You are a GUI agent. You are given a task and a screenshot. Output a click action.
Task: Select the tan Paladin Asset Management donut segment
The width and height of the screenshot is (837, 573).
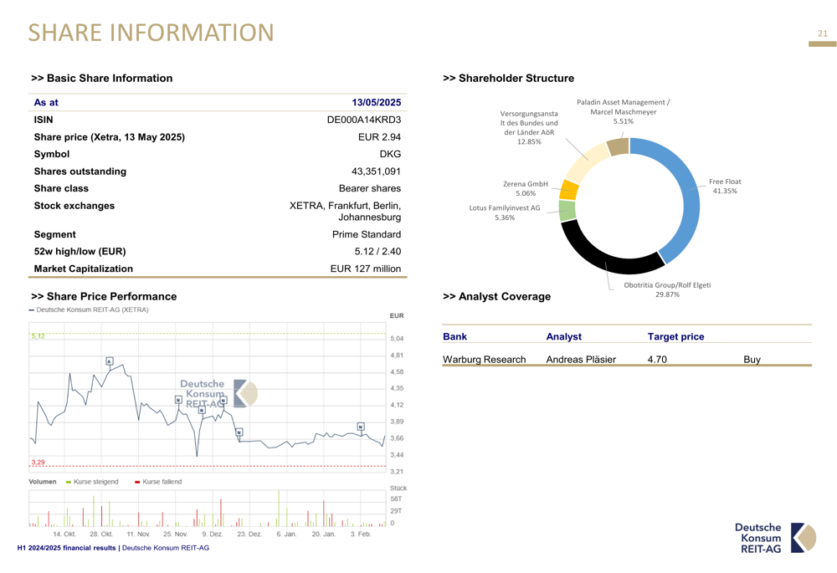coord(619,146)
